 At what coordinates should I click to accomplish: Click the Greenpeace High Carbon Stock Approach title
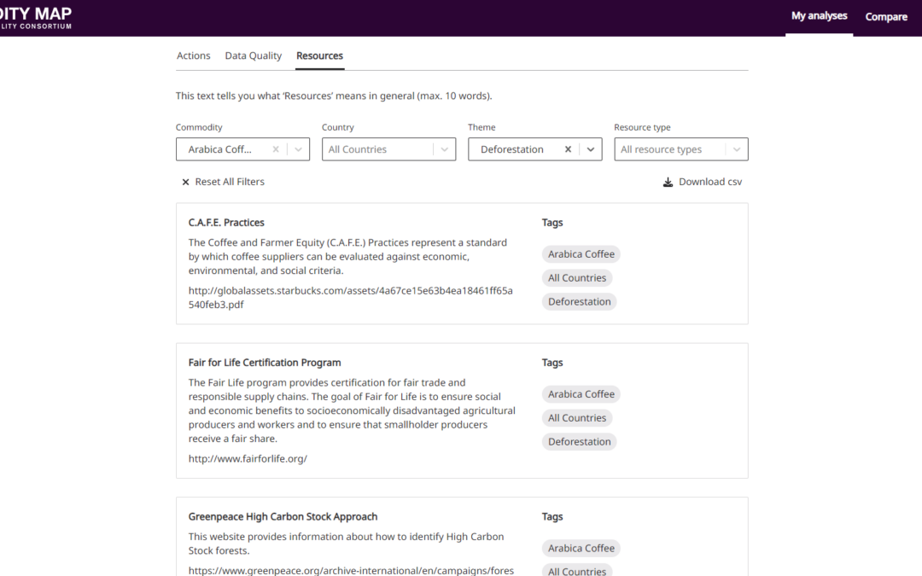(x=283, y=516)
